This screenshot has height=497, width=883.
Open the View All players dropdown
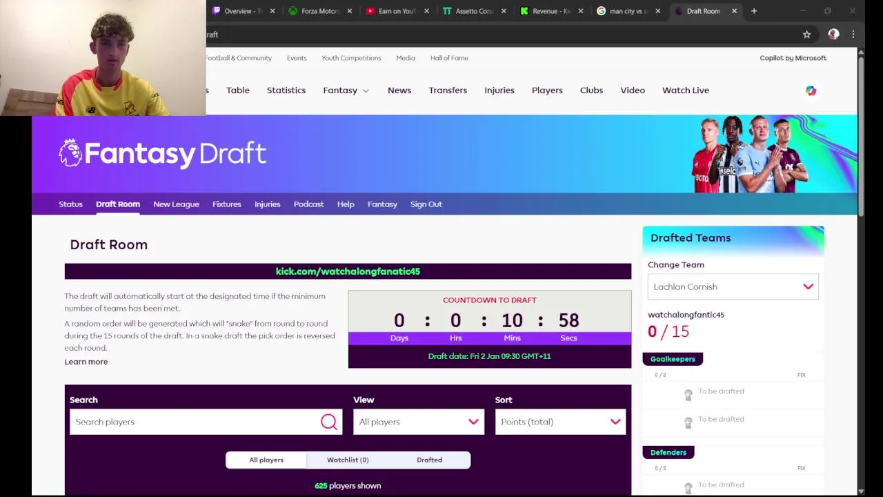click(419, 422)
